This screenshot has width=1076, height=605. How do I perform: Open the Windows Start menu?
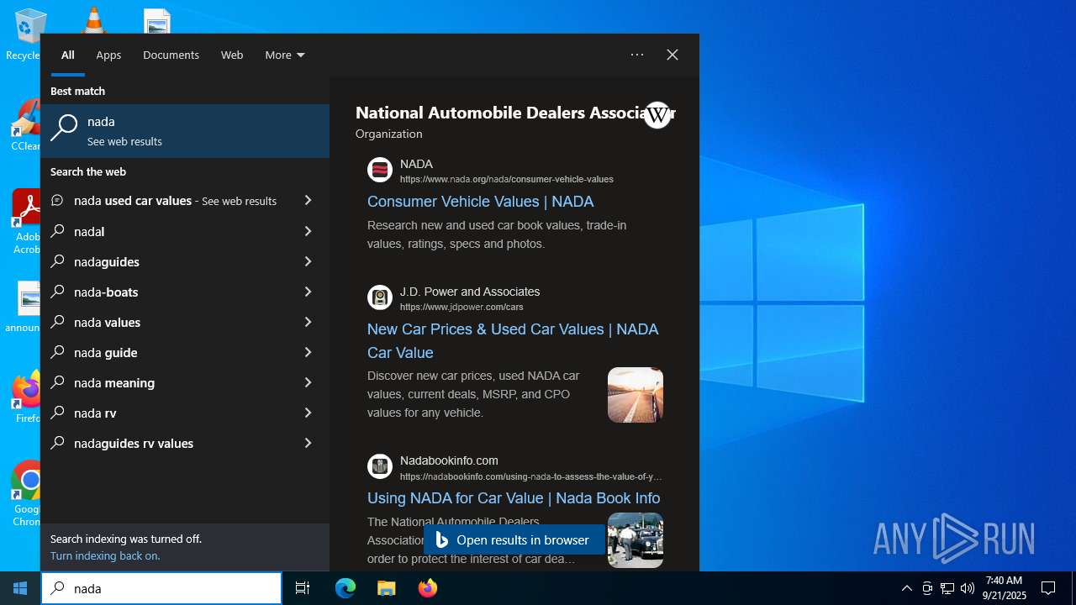point(20,588)
